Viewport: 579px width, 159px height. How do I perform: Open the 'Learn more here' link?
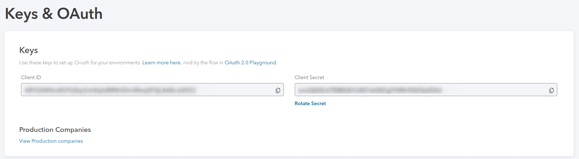[x=162, y=63]
